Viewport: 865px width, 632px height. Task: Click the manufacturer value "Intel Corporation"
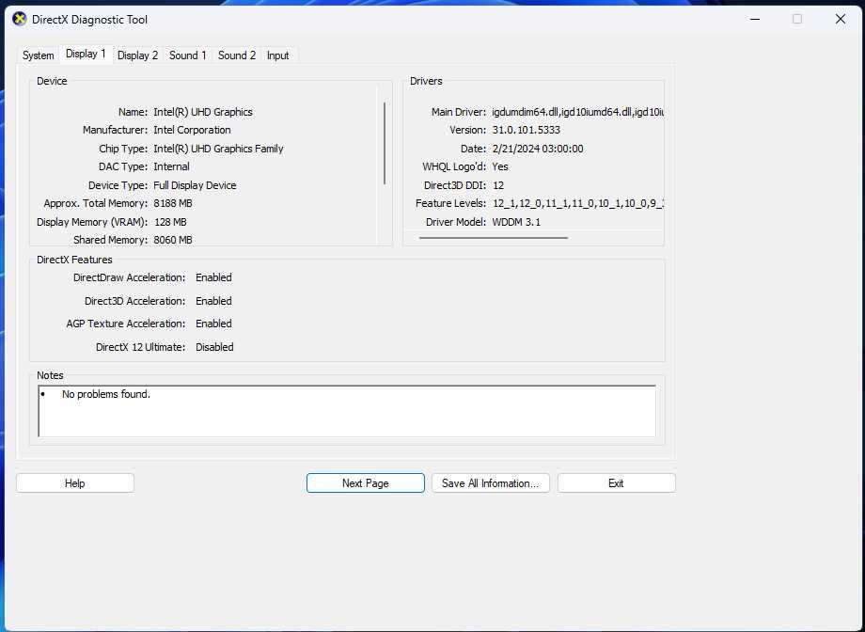192,131
